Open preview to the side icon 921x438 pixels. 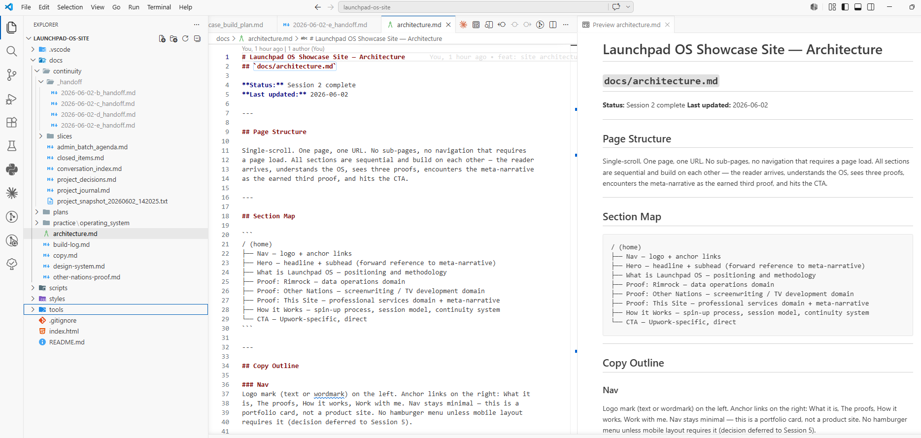click(x=489, y=25)
